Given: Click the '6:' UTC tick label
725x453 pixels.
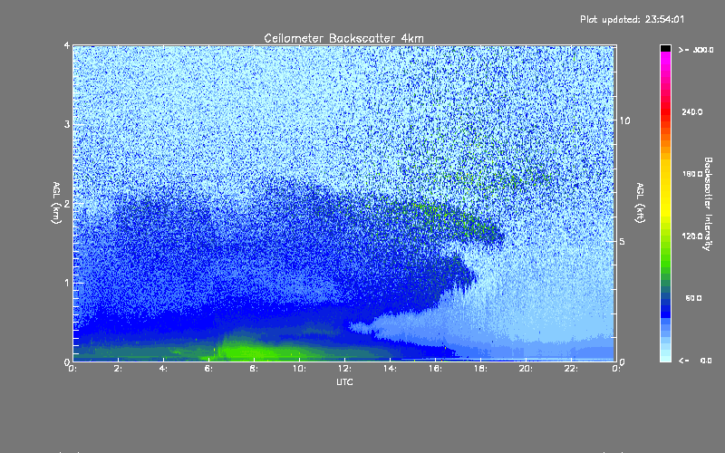Looking at the screenshot, I should coord(208,369).
